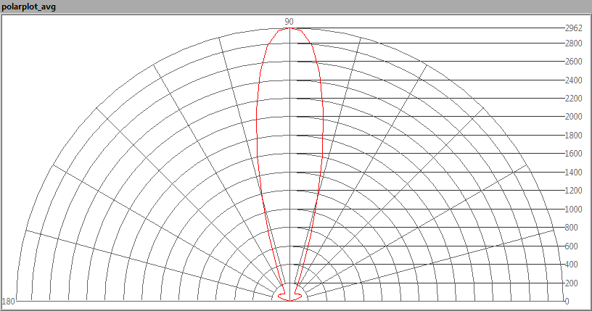Click the 1200 radial scale label
Image resolution: width=592 pixels, height=311 pixels.
[x=573, y=191]
